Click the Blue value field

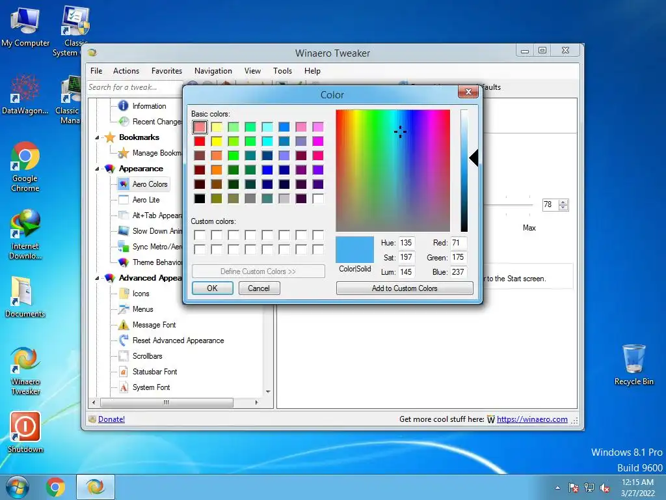459,271
